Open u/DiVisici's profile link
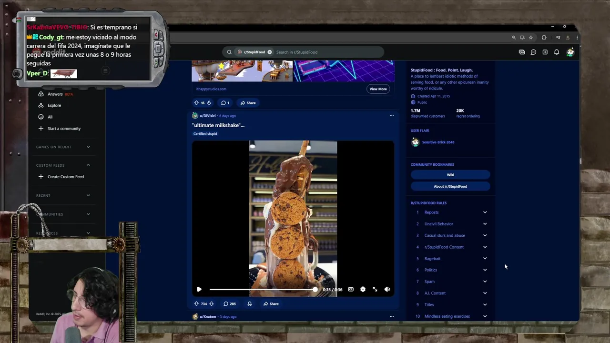The height and width of the screenshot is (343, 610). point(208,116)
